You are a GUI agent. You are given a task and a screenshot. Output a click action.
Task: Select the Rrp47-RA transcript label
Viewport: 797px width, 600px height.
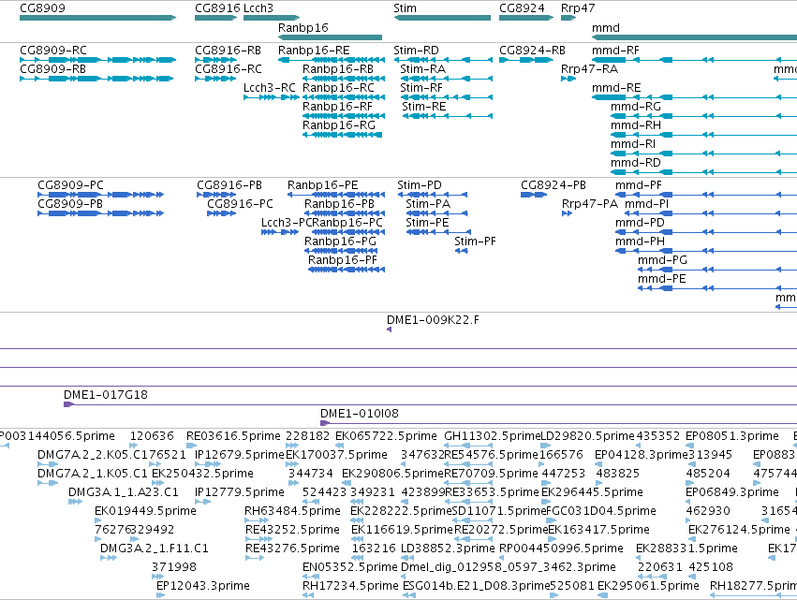pyautogui.click(x=590, y=69)
